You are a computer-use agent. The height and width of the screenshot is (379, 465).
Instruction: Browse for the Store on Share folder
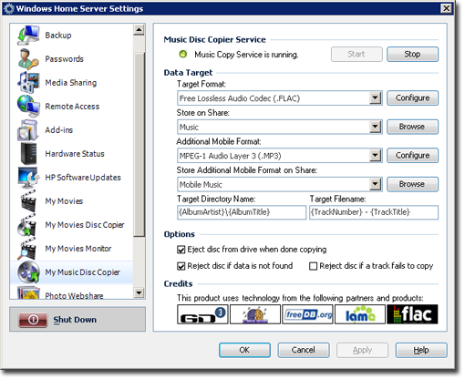412,127
